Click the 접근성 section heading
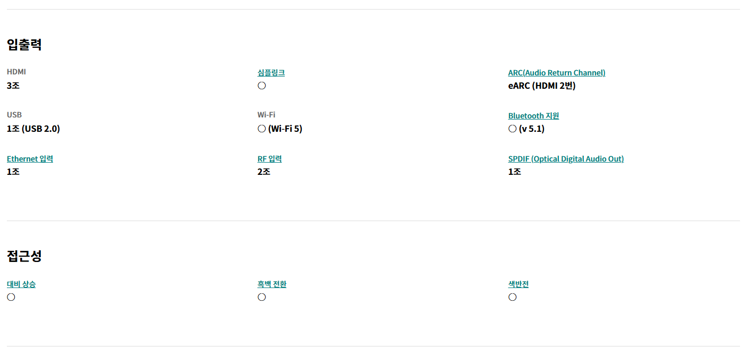 point(24,256)
